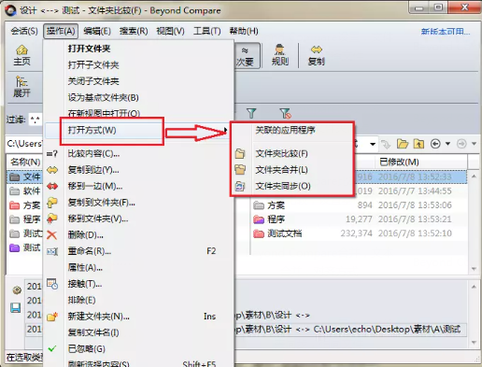Screen dimensions: 482x367
Task: Click the save log disk icon
Action: coord(16,308)
